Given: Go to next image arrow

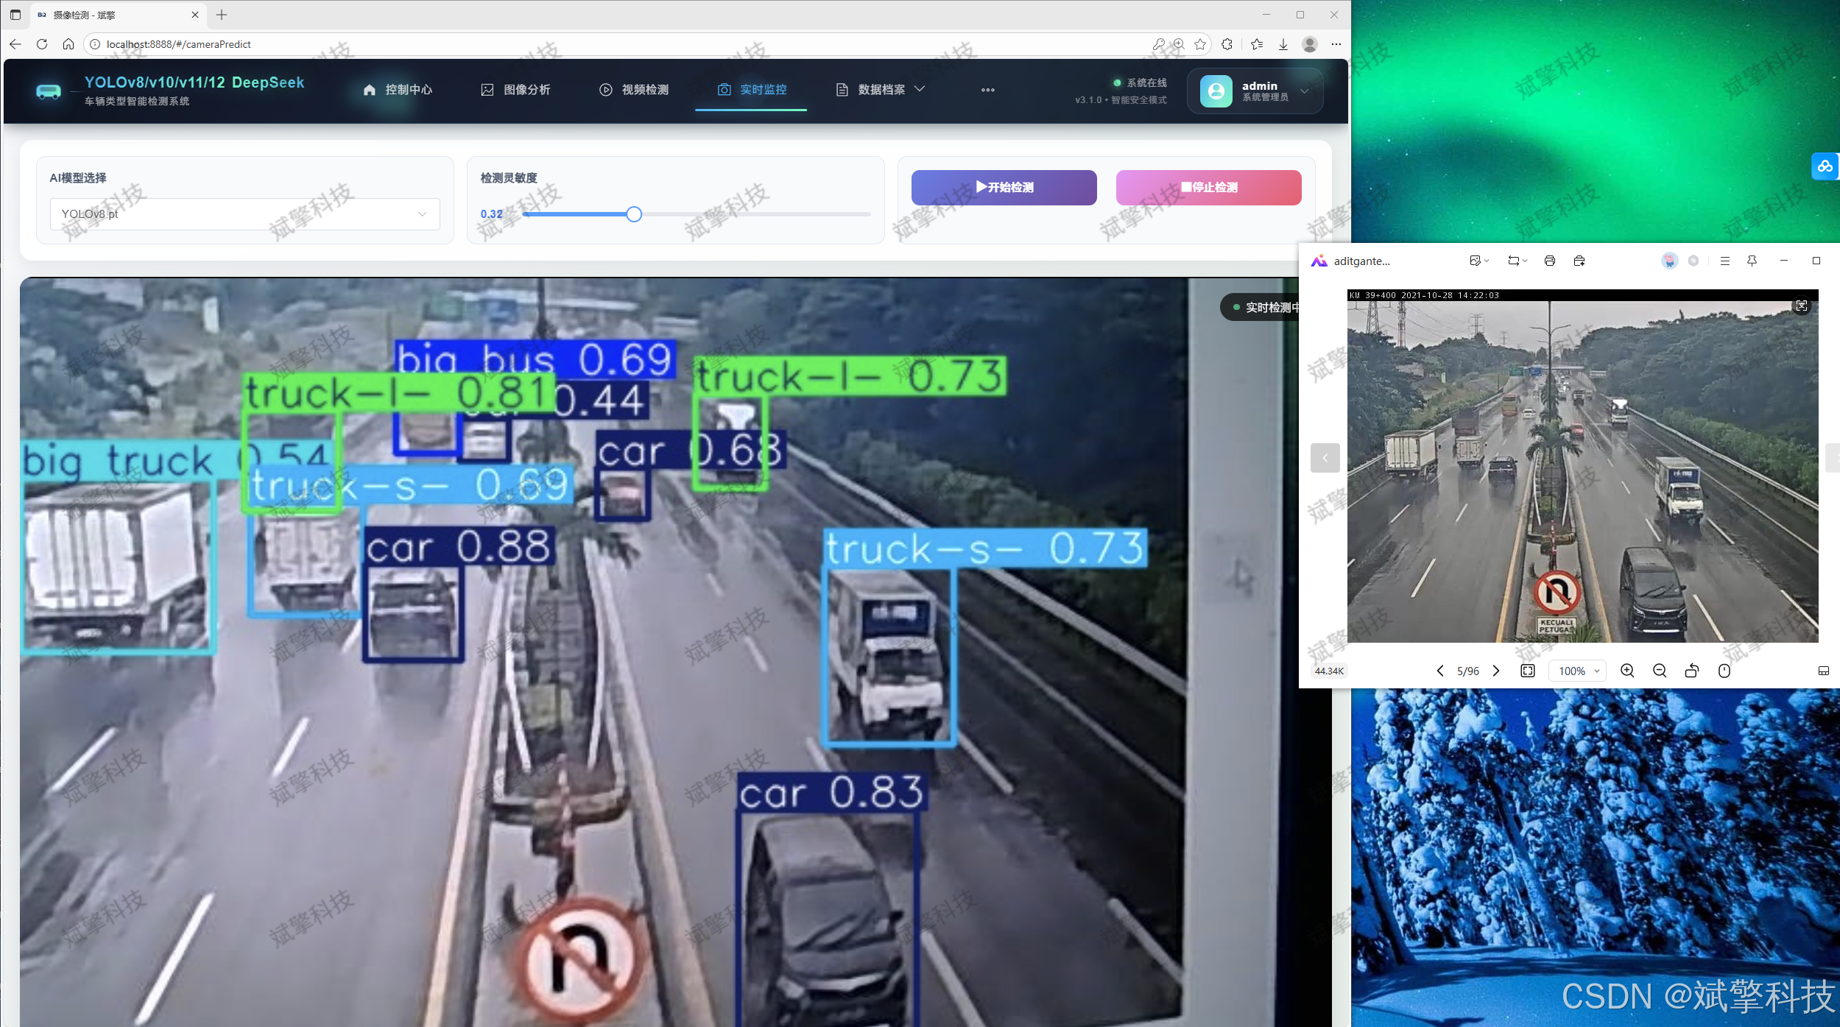Looking at the screenshot, I should click(1496, 671).
